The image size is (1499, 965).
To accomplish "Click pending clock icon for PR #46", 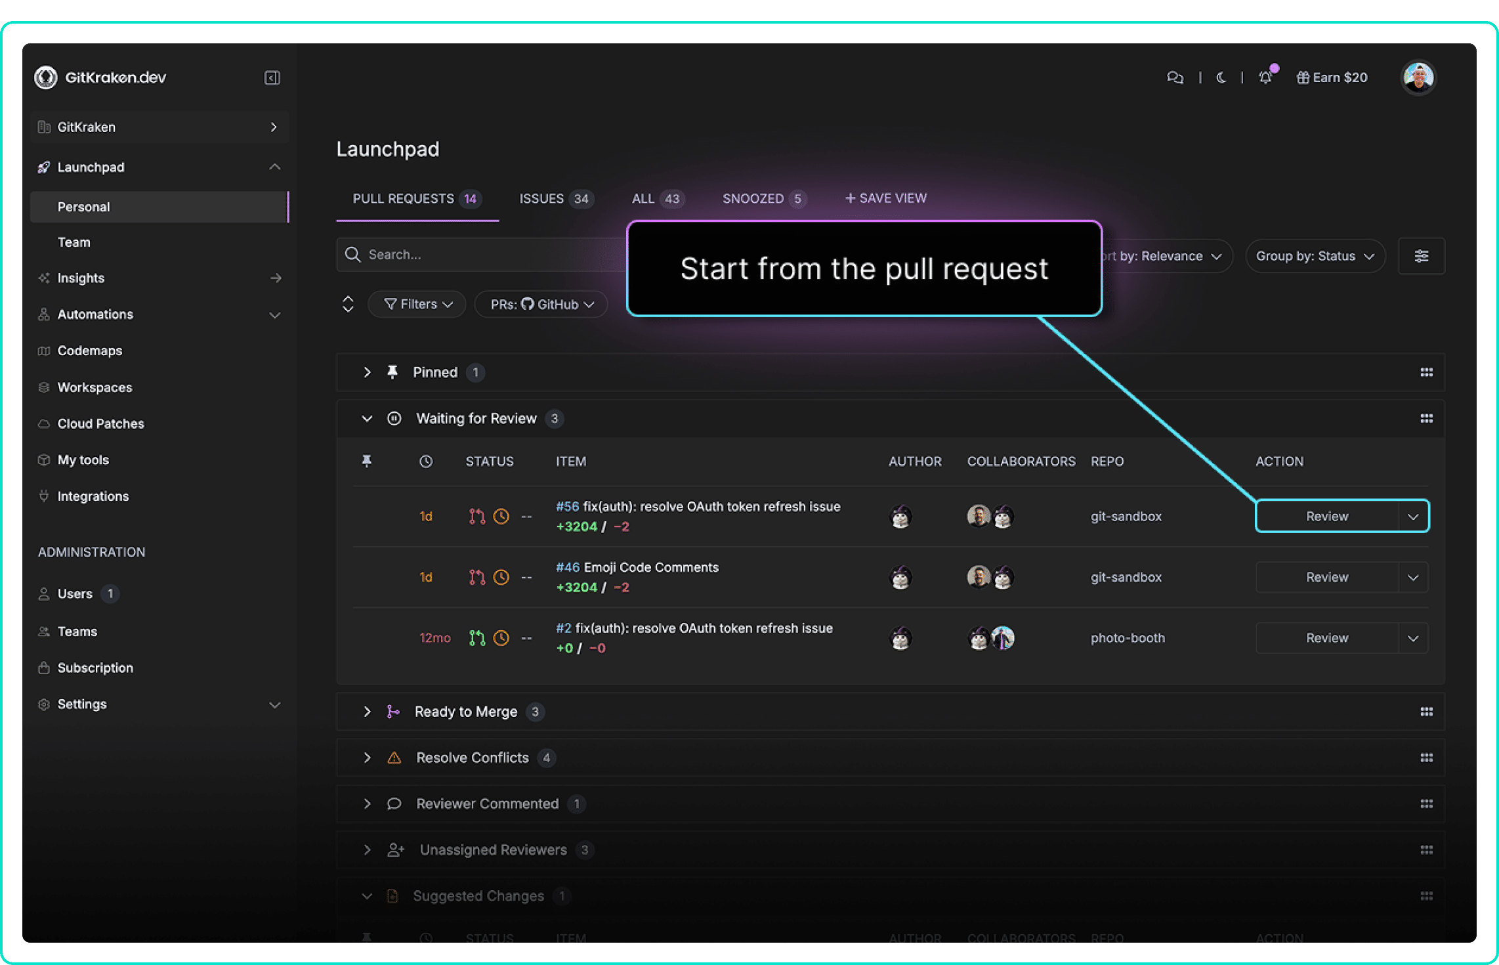I will coord(501,577).
